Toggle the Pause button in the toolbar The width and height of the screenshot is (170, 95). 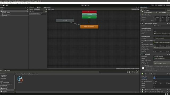[85, 5]
